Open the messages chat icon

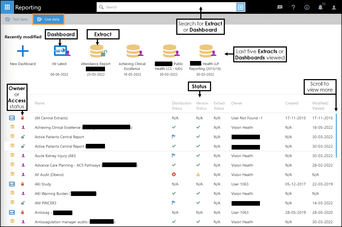[x=280, y=7]
